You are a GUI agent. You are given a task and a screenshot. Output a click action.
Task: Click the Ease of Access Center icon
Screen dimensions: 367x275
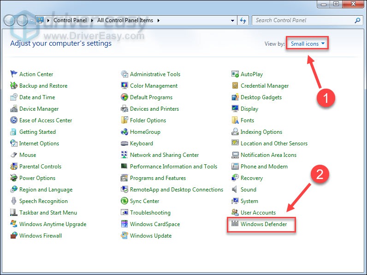click(14, 120)
